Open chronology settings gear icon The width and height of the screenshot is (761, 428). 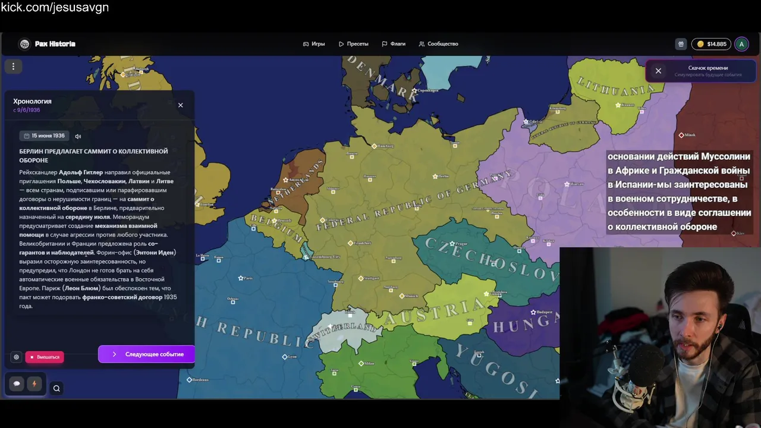(x=16, y=357)
